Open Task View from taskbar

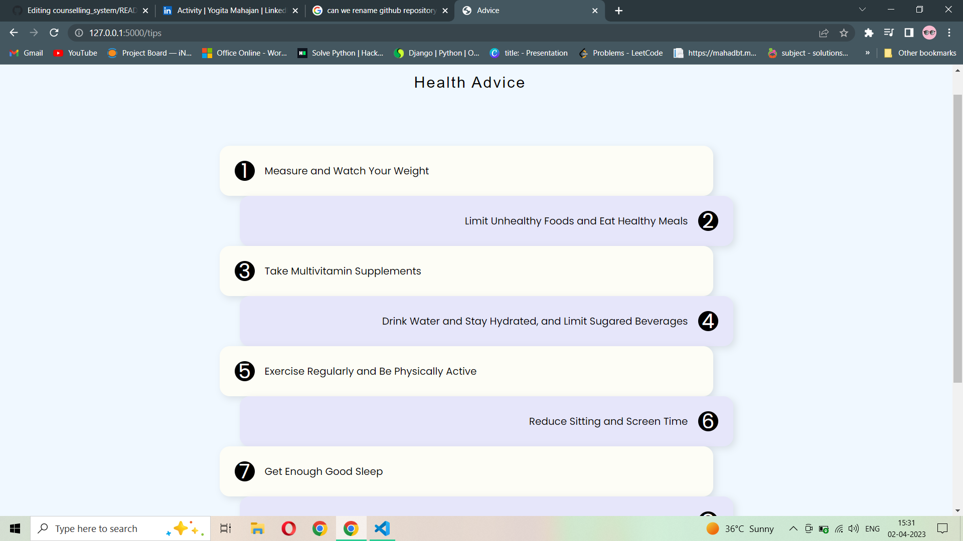click(x=226, y=528)
